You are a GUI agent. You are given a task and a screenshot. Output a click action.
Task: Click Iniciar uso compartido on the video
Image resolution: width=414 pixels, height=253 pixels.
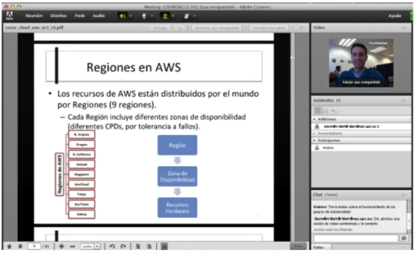(x=361, y=82)
